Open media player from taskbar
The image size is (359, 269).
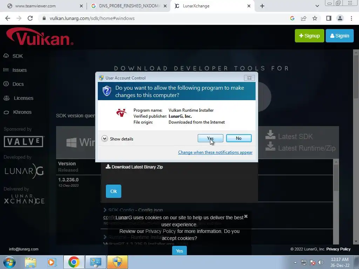(52, 262)
